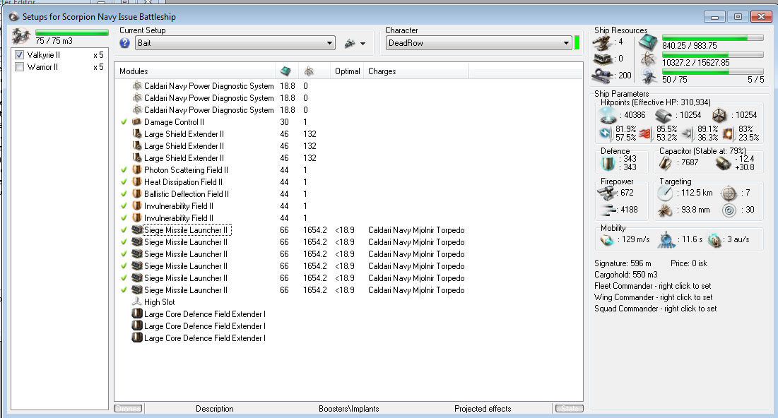Click the drone bandwidth resource icon
The height and width of the screenshot is (418, 778).
(649, 76)
